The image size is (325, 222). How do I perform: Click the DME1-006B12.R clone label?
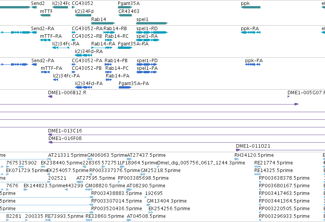click(x=67, y=93)
